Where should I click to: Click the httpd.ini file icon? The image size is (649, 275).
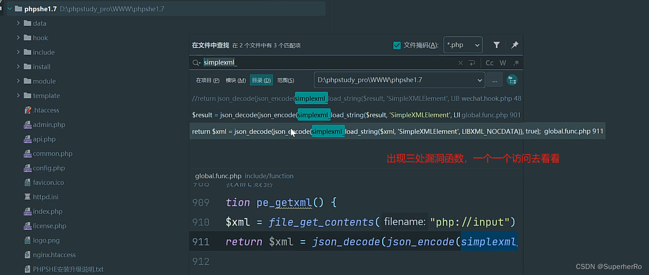coord(28,196)
